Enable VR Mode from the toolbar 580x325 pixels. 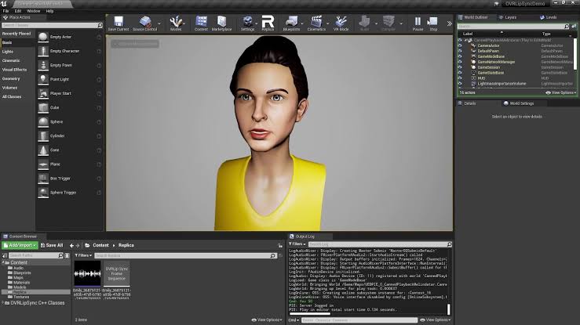coord(341,22)
